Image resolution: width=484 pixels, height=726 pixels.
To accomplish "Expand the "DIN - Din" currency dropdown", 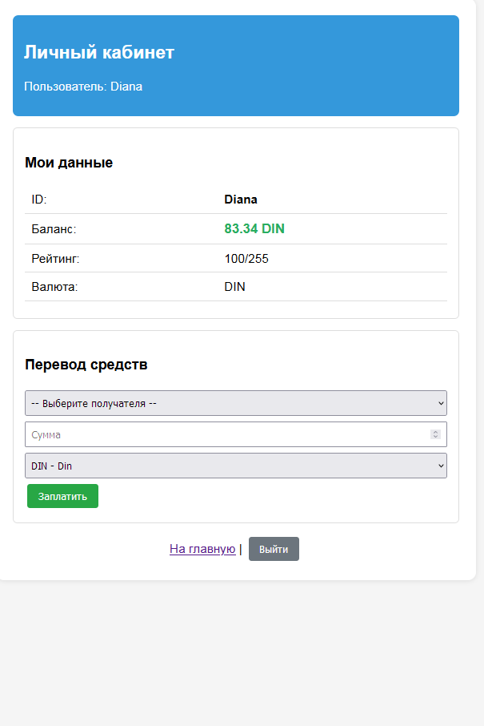I will pos(236,465).
